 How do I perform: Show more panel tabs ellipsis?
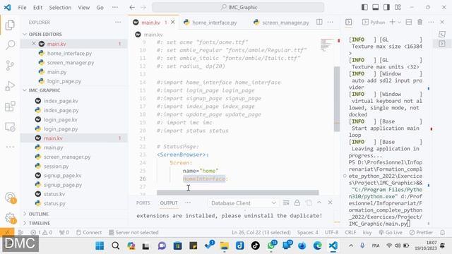click(x=188, y=202)
